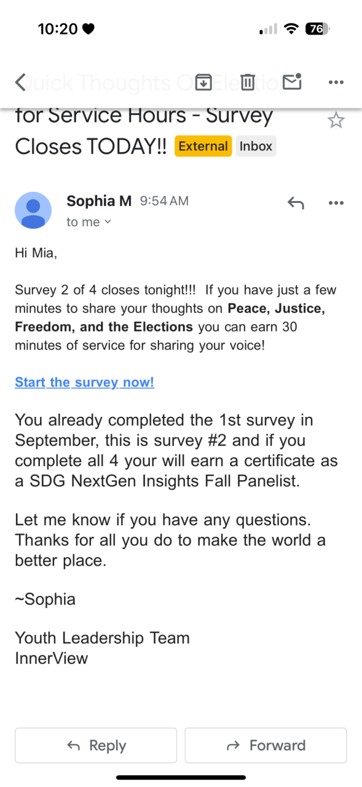Archive this email with the archive icon
This screenshot has width=362, height=787.
click(203, 82)
